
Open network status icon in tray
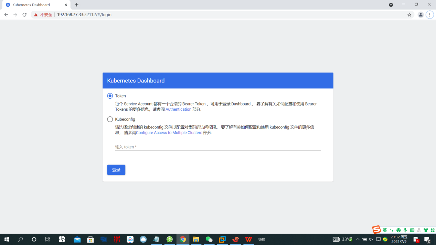[378, 239]
